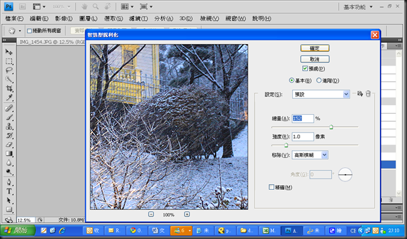Delete current sharpen settings trash icon

click(x=368, y=94)
